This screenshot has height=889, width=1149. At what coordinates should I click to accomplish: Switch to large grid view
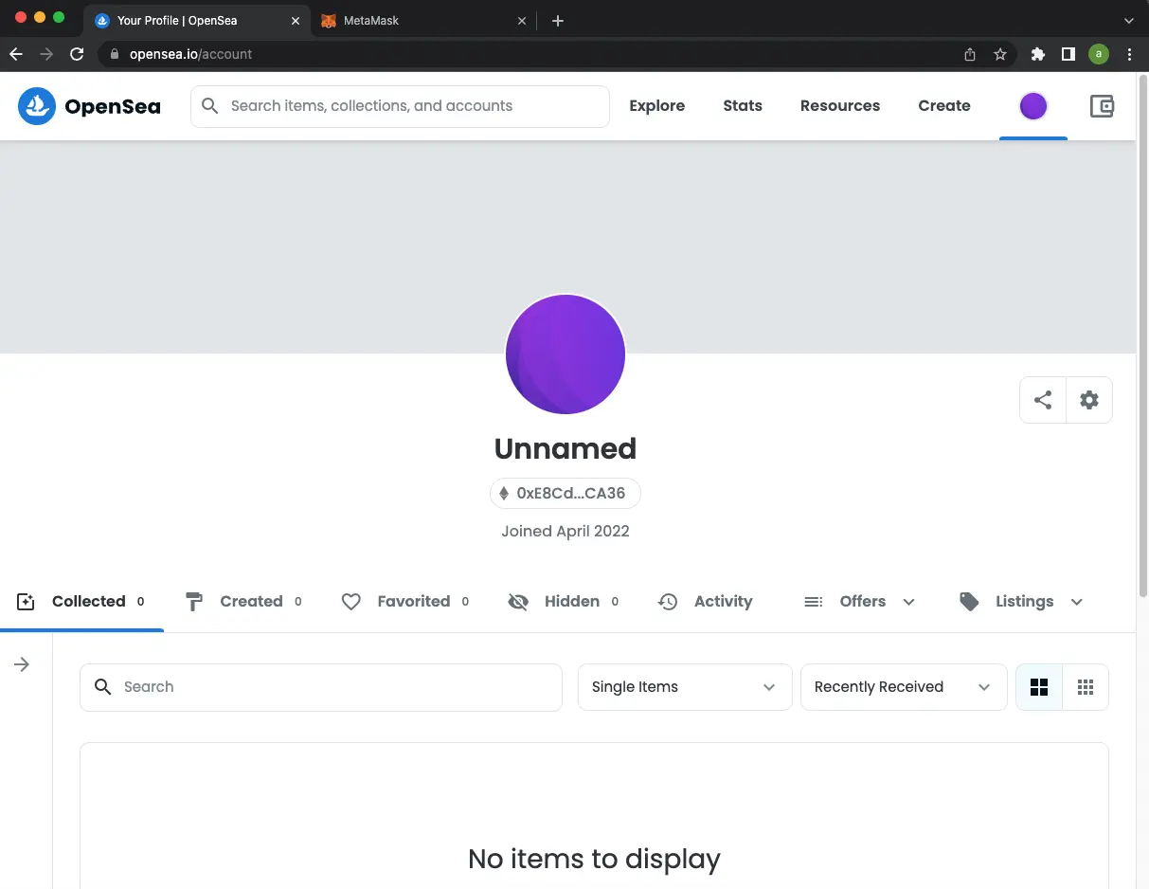pyautogui.click(x=1039, y=687)
